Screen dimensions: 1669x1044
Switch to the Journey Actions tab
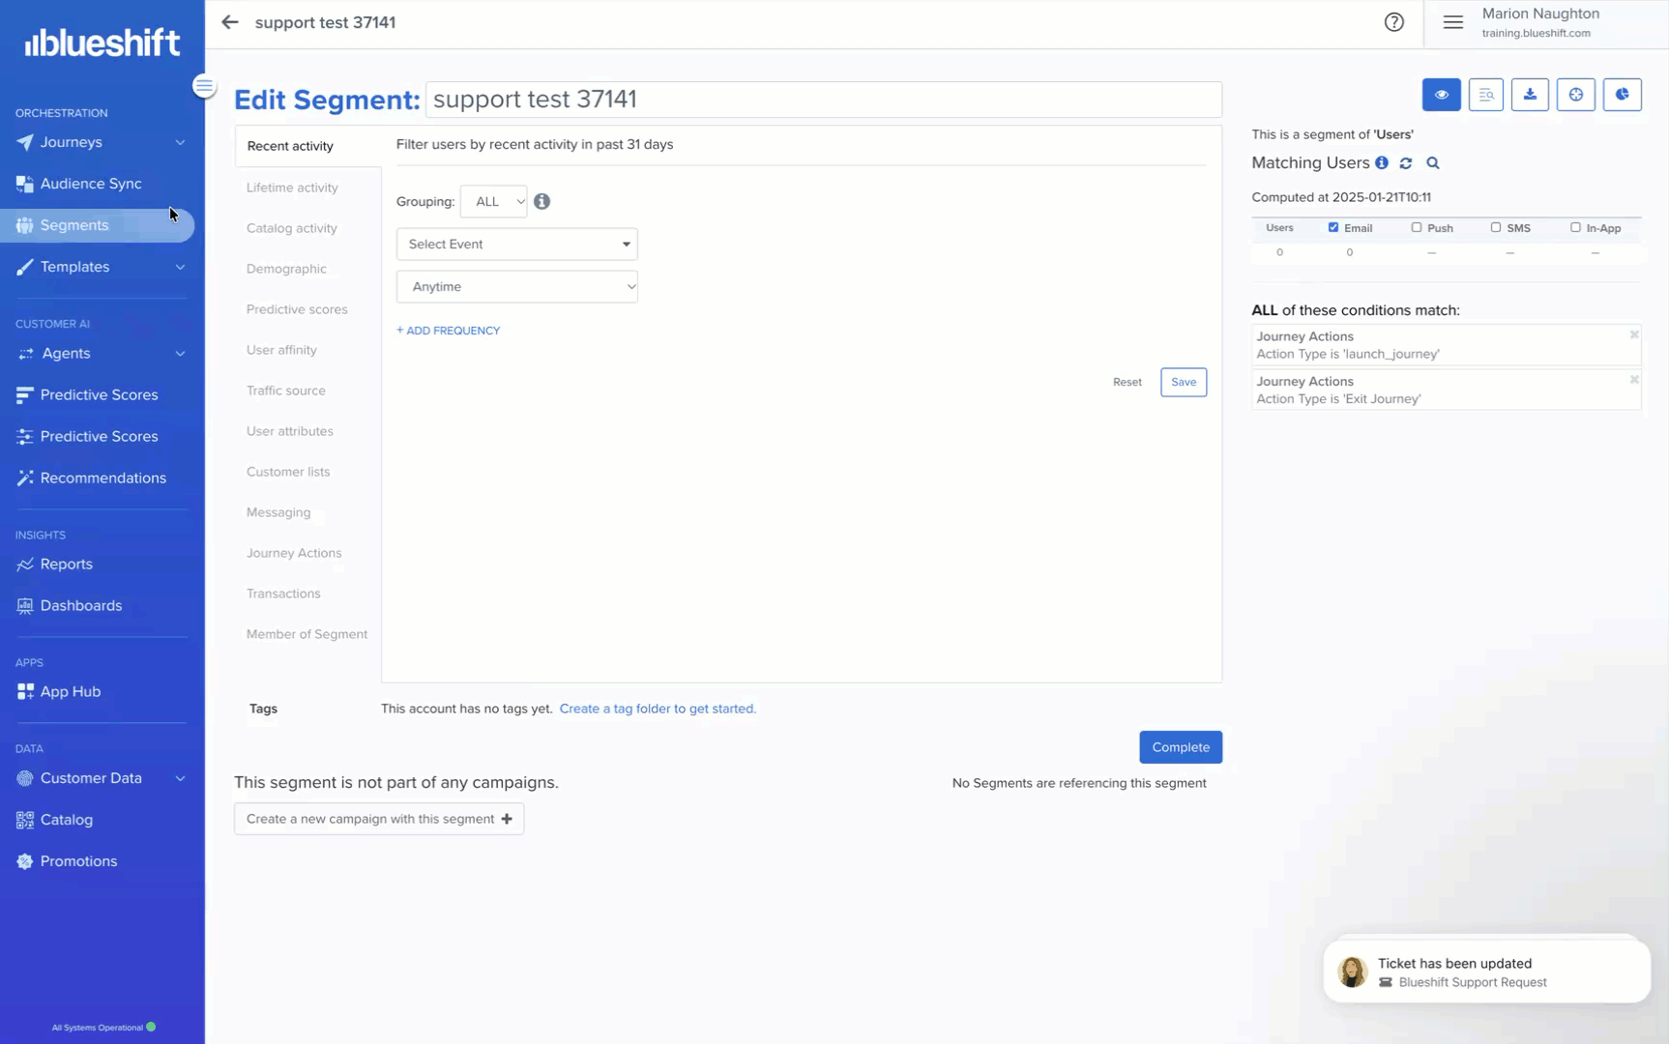[x=294, y=553]
